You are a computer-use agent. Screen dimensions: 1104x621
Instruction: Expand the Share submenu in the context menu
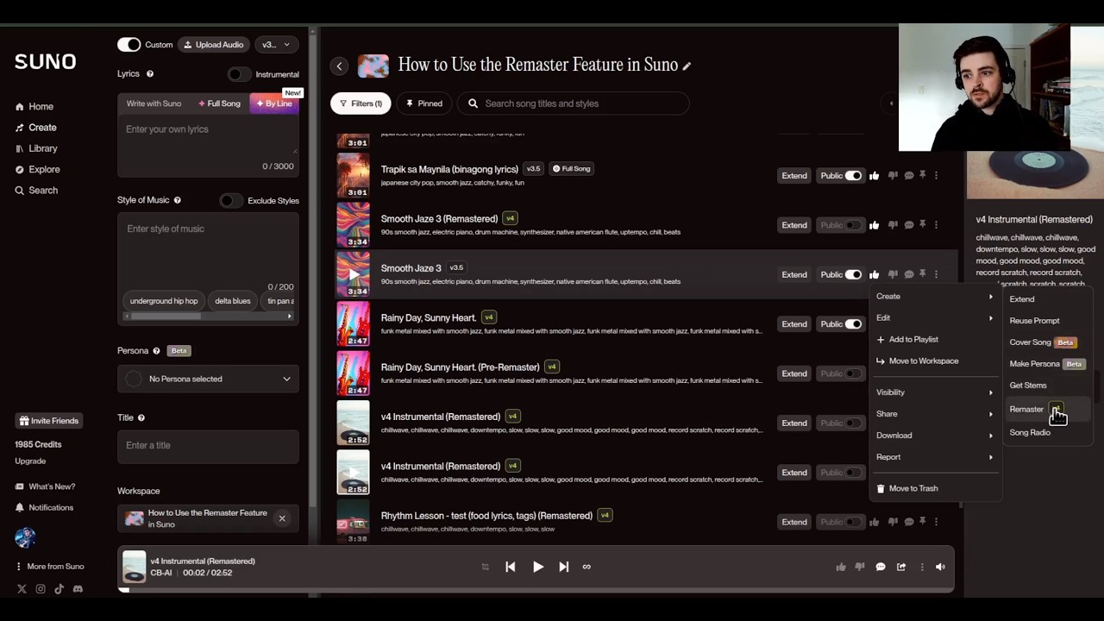pos(936,414)
